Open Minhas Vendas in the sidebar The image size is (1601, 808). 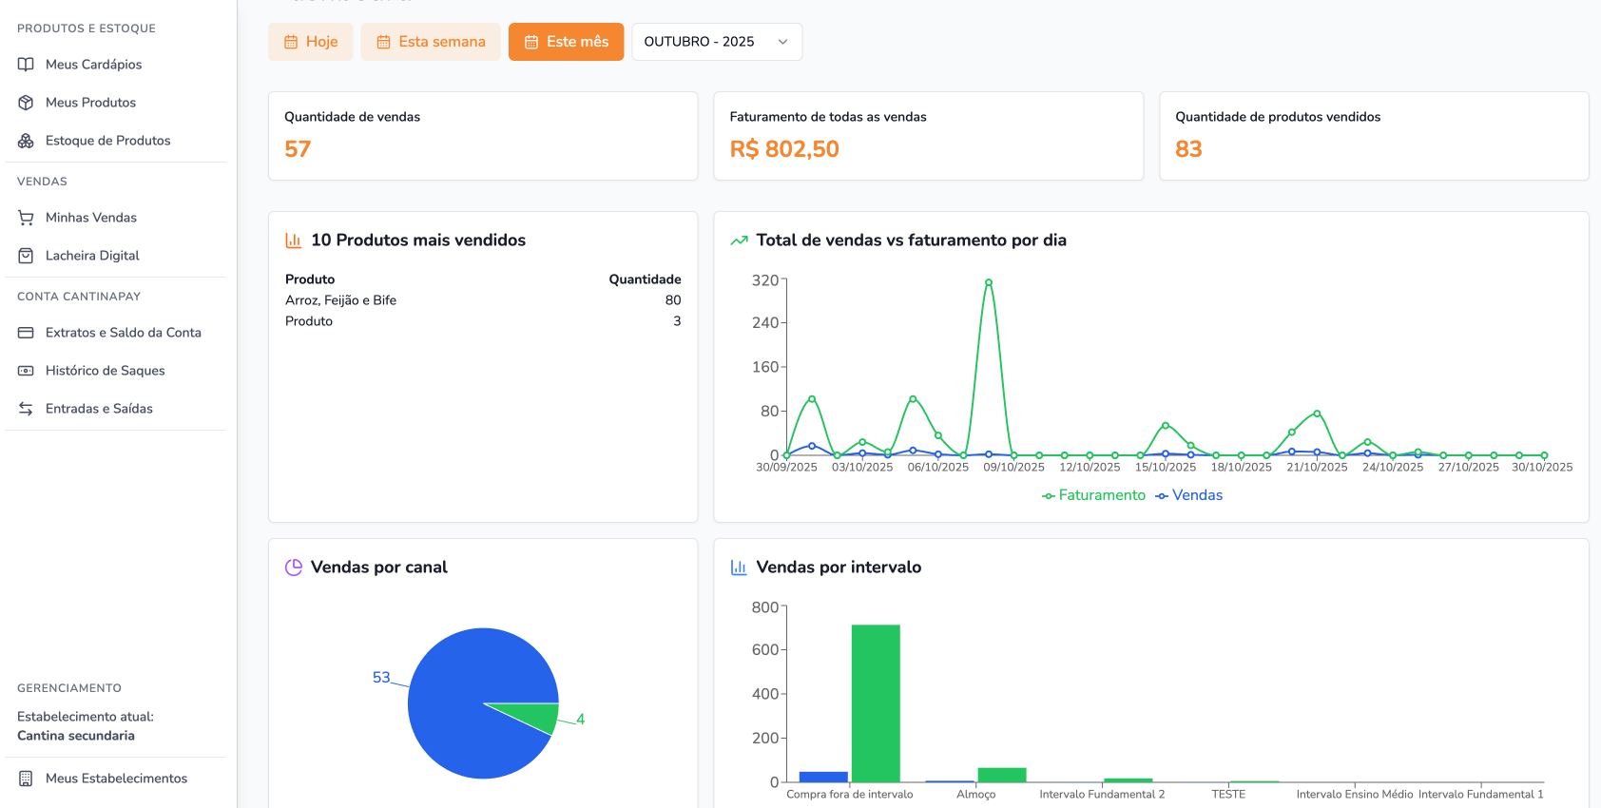91,218
